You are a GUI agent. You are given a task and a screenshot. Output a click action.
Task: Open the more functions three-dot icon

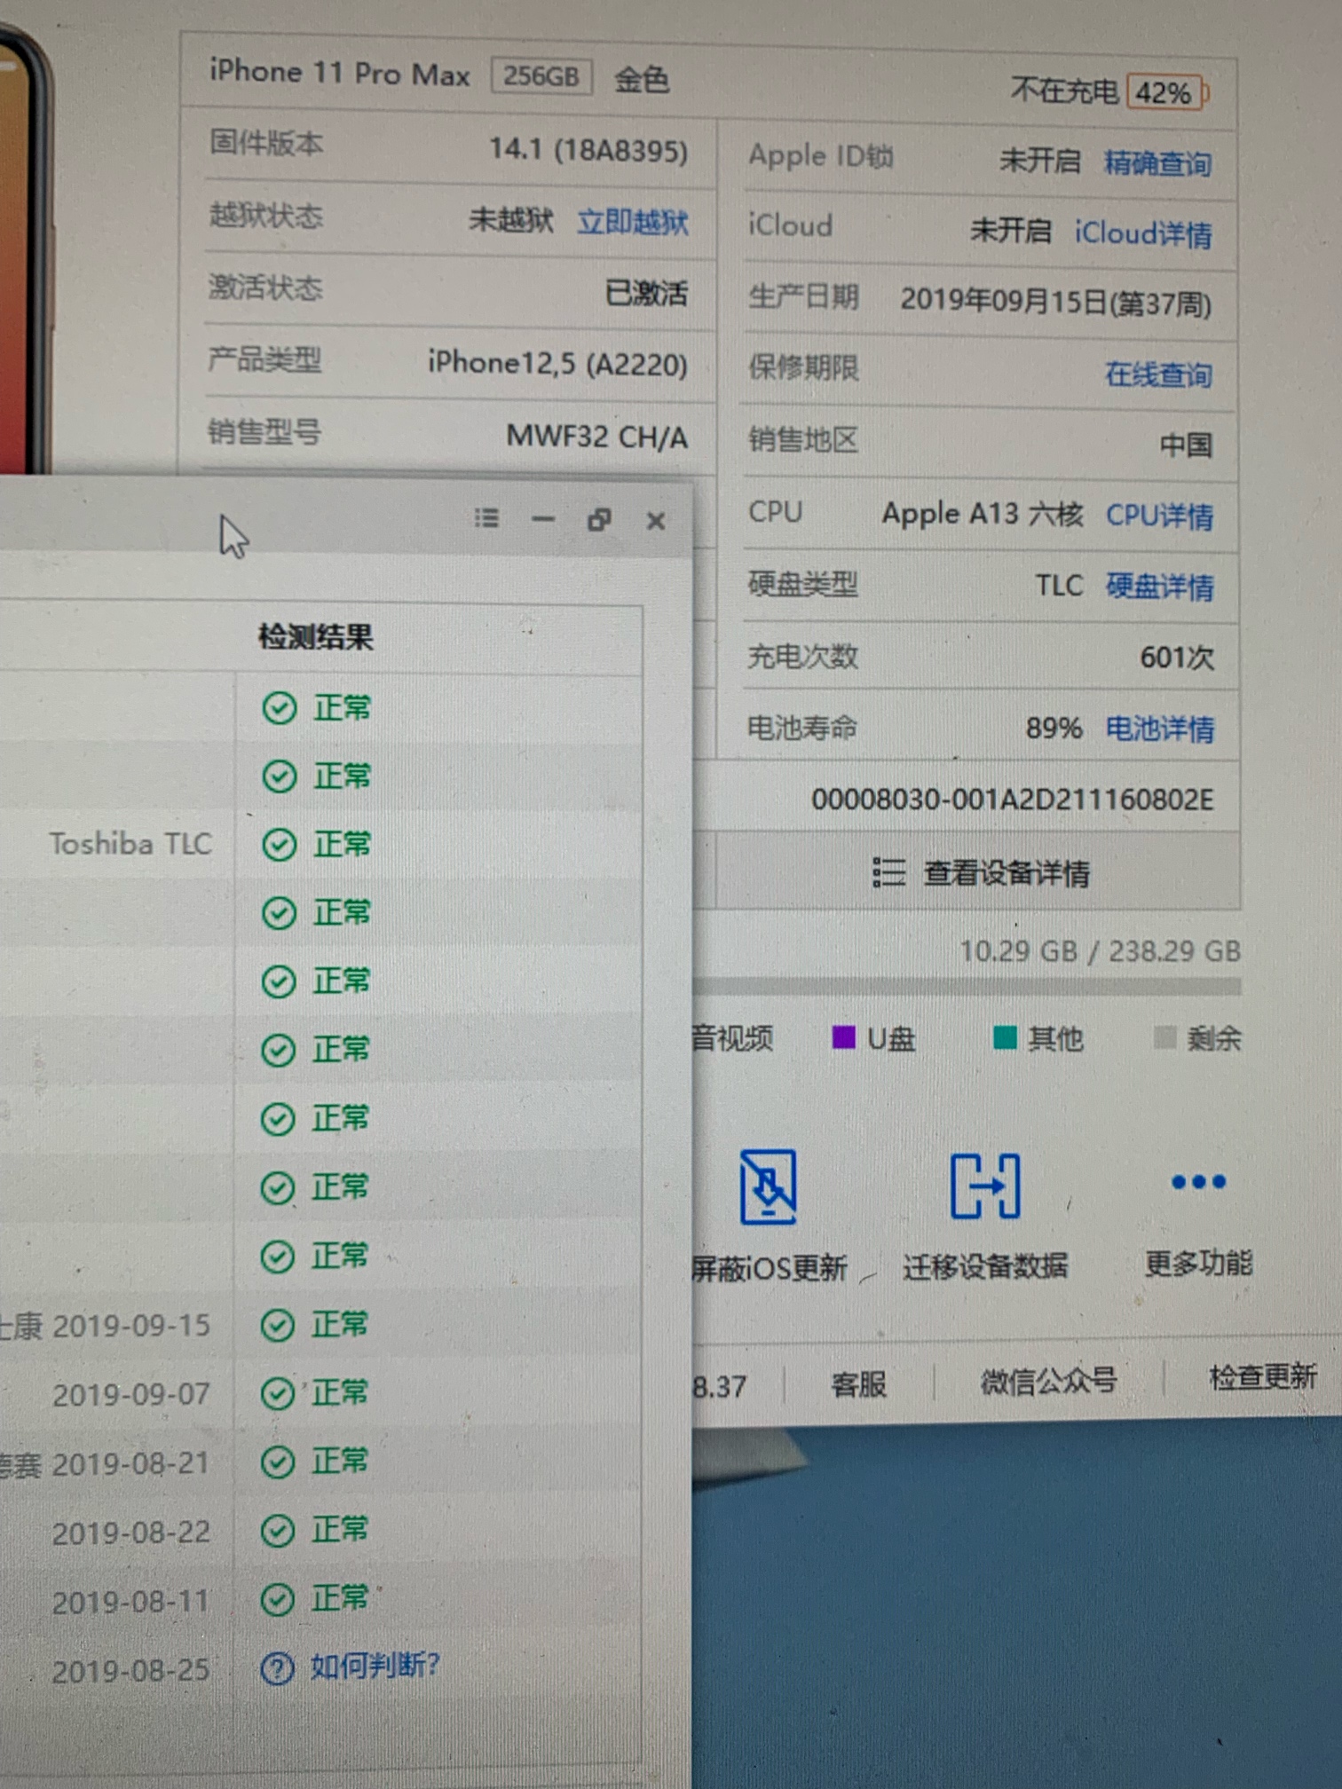(1198, 1182)
